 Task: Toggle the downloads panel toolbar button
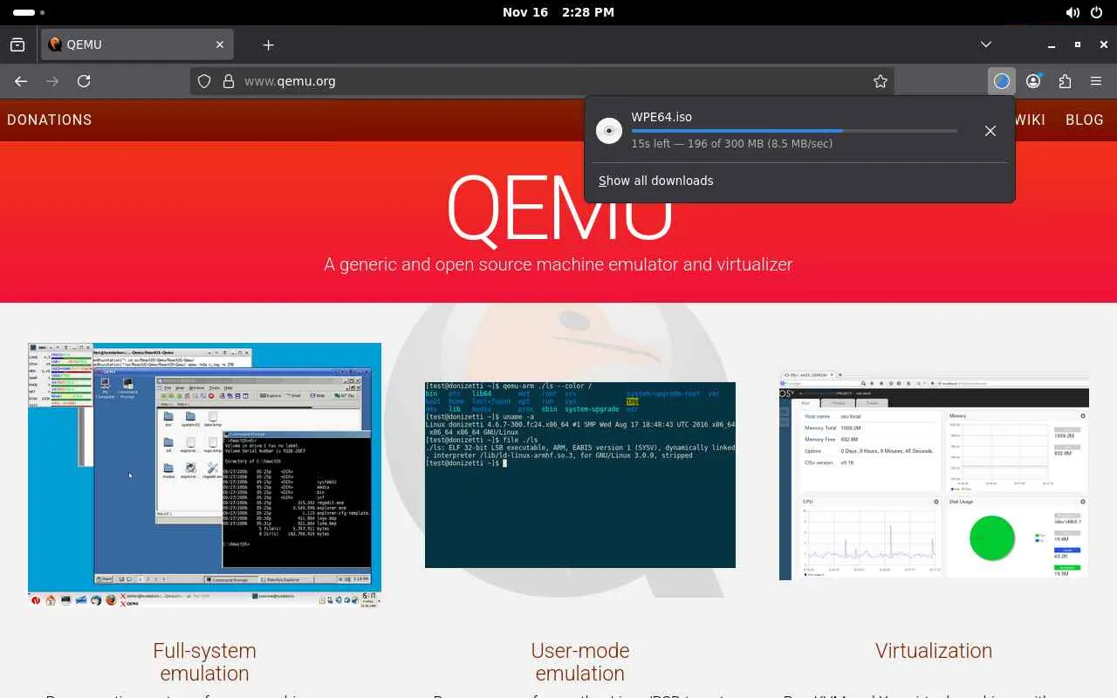click(x=1002, y=81)
